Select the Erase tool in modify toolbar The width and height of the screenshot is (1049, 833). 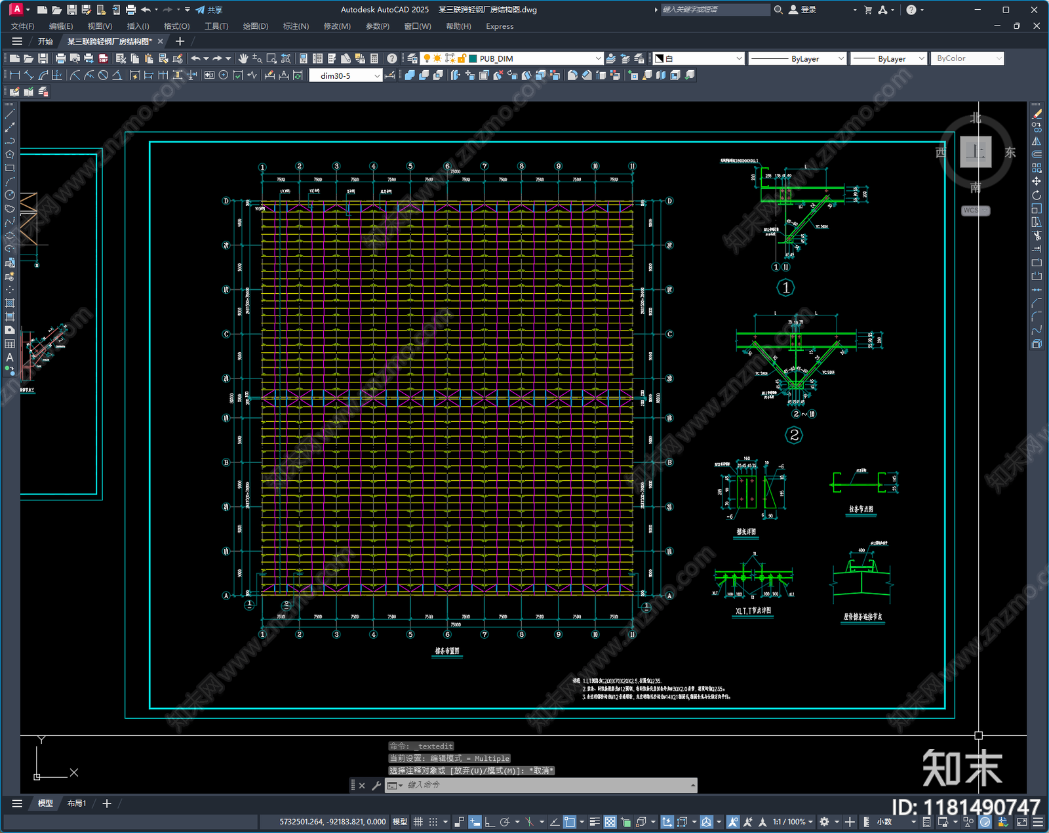(x=1037, y=114)
